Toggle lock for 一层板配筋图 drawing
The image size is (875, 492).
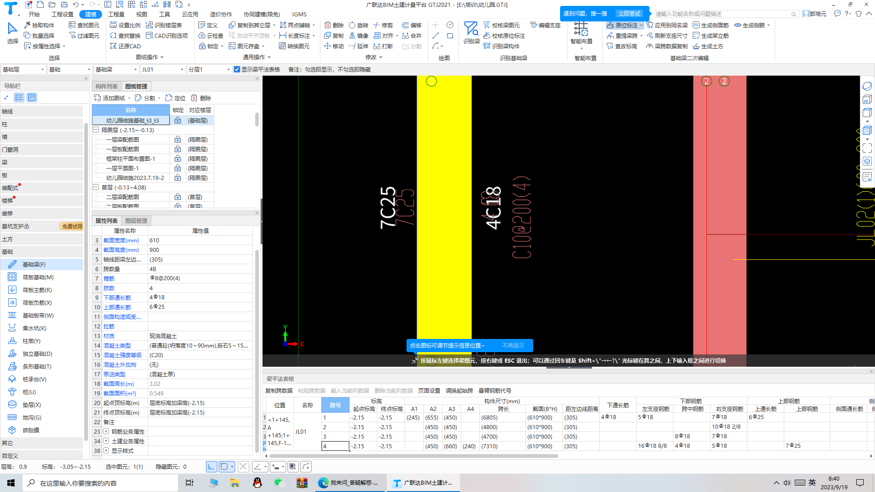coord(178,149)
